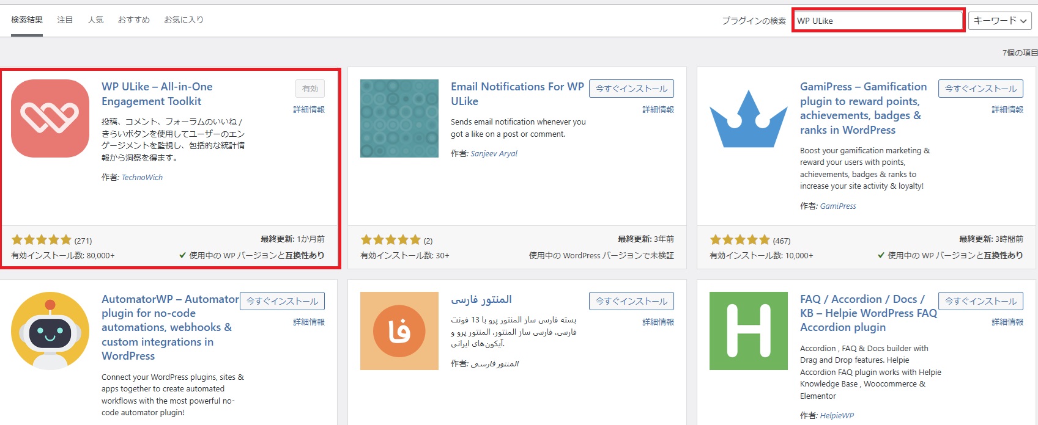Open the キーワード search type dropdown

point(999,21)
